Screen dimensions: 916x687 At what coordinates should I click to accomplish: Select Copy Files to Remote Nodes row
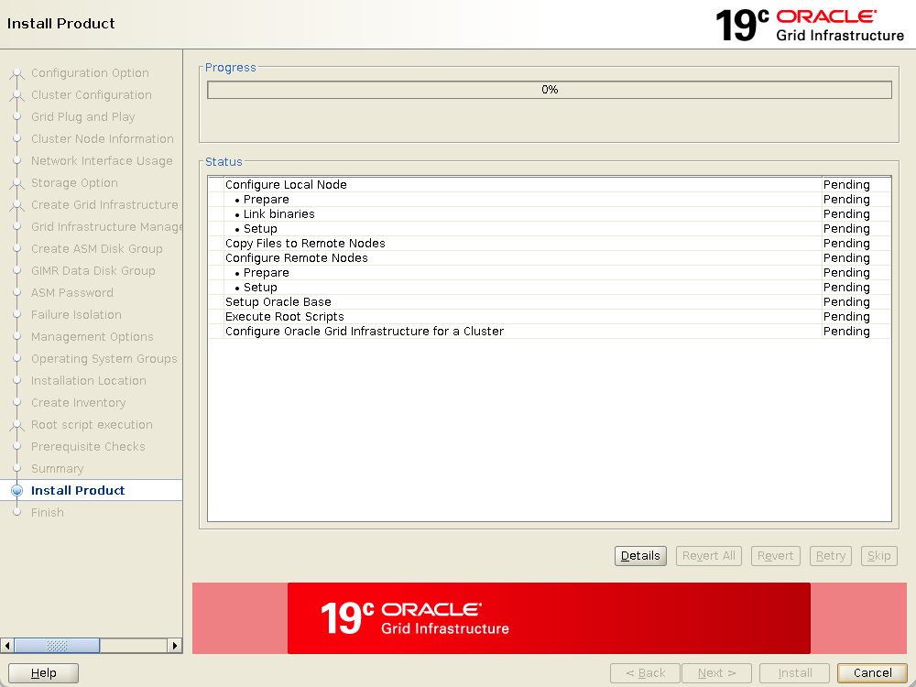click(x=305, y=244)
